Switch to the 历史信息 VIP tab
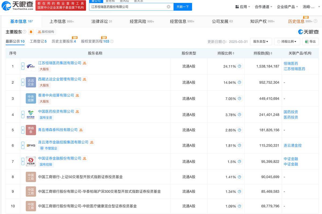This screenshot has height=214, width=322. pos(300,21)
